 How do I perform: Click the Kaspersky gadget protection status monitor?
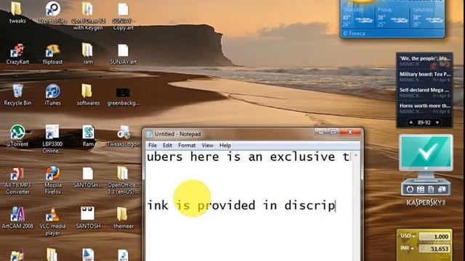pyautogui.click(x=426, y=153)
